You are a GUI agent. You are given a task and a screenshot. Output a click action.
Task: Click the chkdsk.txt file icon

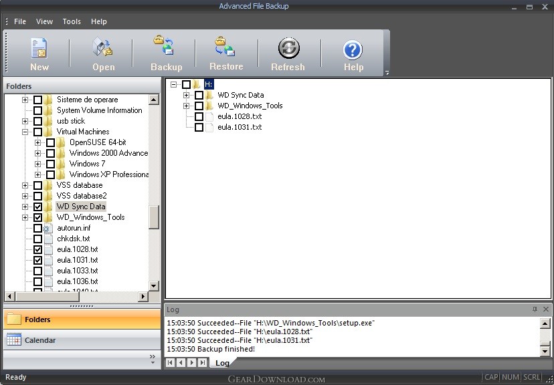coord(48,239)
